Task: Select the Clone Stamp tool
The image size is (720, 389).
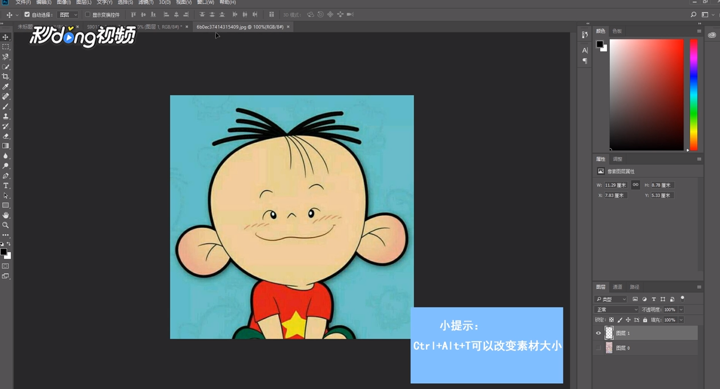Action: 6,117
